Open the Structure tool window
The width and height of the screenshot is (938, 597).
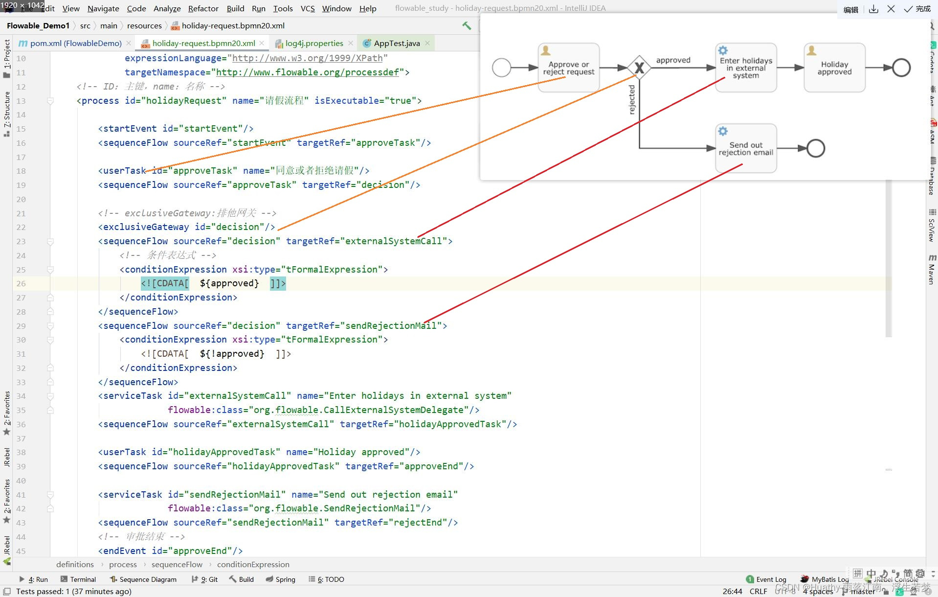click(x=6, y=114)
